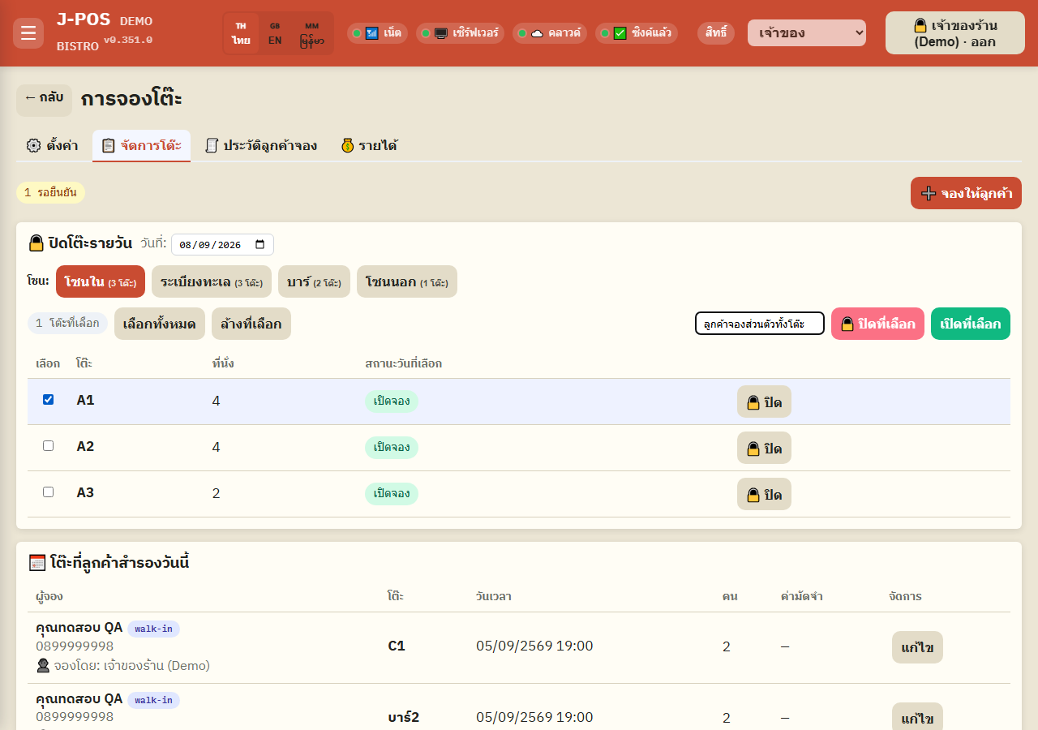Open the hamburger main menu
Viewport: 1038px width, 730px height.
click(28, 33)
